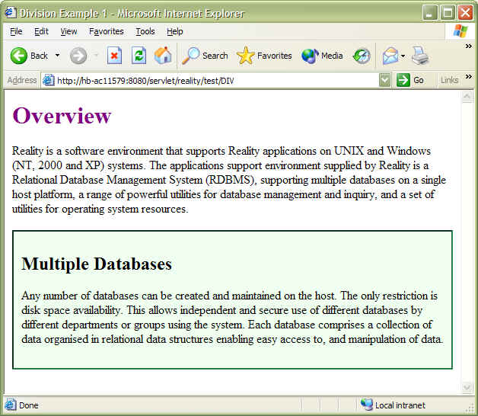Open the Favorites menu
The image size is (478, 416).
[x=106, y=31]
